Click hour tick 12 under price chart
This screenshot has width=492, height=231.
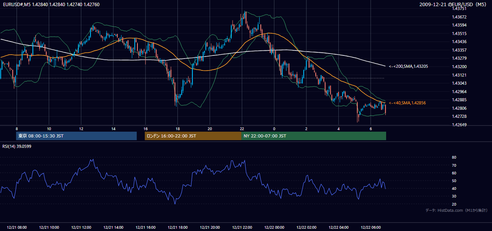point(81,129)
